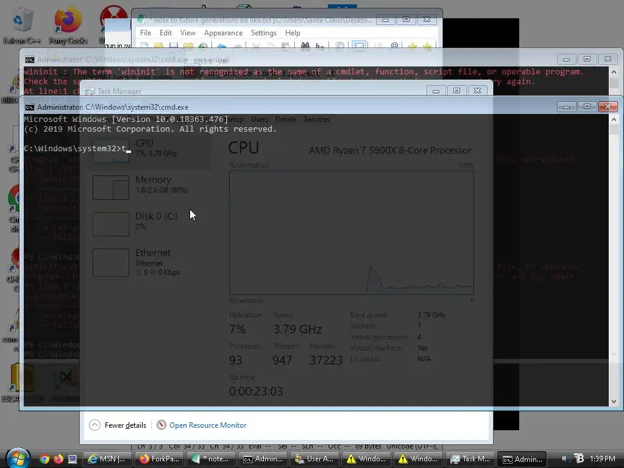This screenshot has width=624, height=468.
Task: Switch to the Task M... taskbar button
Action: point(470,459)
